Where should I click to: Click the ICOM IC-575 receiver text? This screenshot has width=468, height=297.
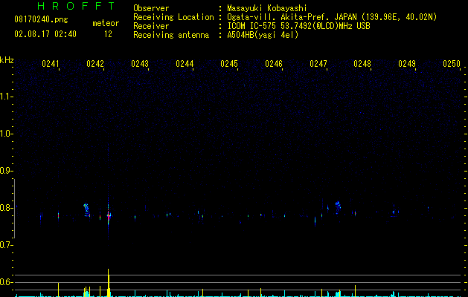[298, 26]
